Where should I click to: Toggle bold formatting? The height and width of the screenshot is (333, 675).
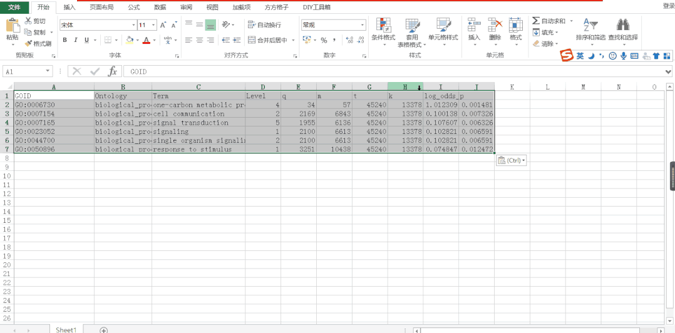[x=64, y=40]
